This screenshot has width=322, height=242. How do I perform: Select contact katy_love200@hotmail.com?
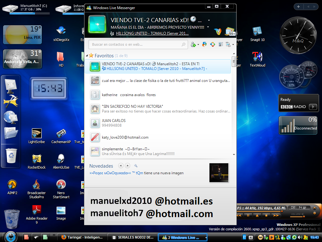[x=158, y=137]
